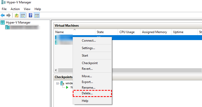The height and width of the screenshot is (107, 202).
Task: Sort by Uptime column header
Action: click(184, 32)
